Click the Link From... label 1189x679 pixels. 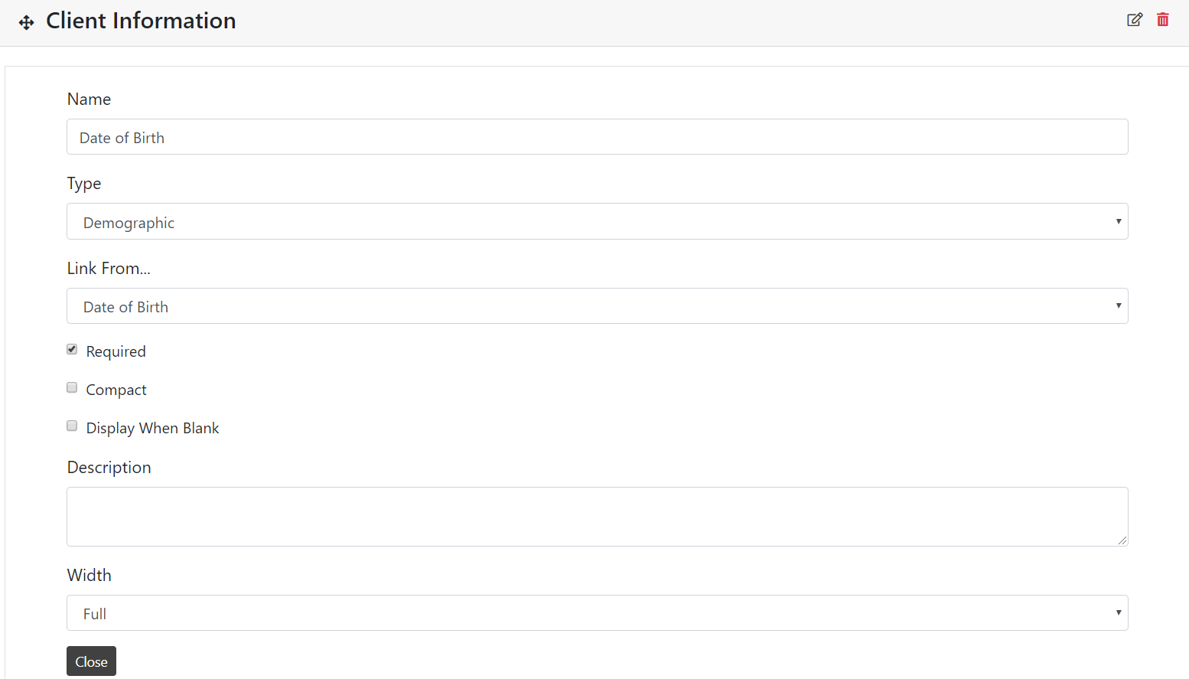pos(109,269)
